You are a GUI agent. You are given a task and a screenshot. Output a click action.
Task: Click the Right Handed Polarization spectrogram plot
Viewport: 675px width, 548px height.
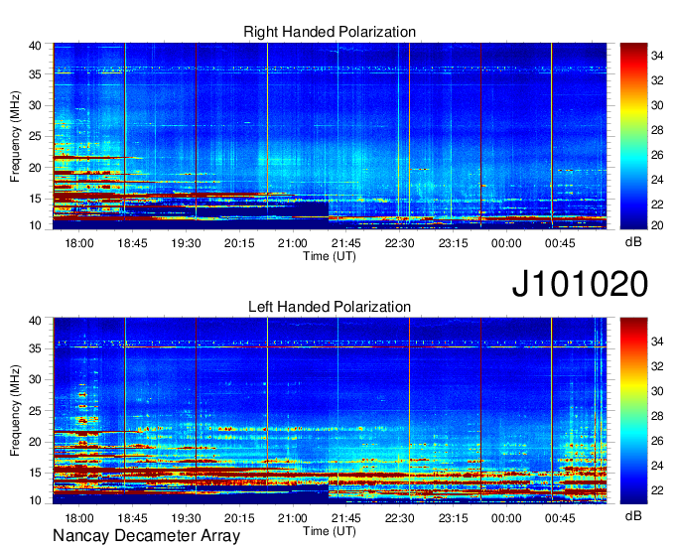click(x=330, y=136)
